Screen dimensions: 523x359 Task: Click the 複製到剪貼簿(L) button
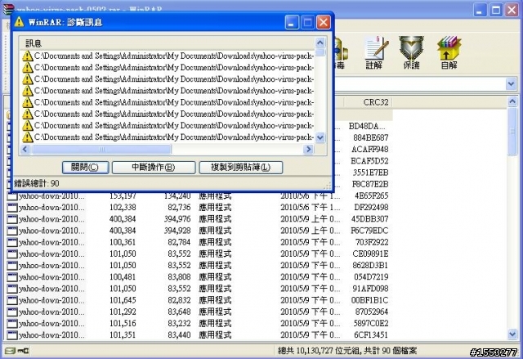pos(241,167)
